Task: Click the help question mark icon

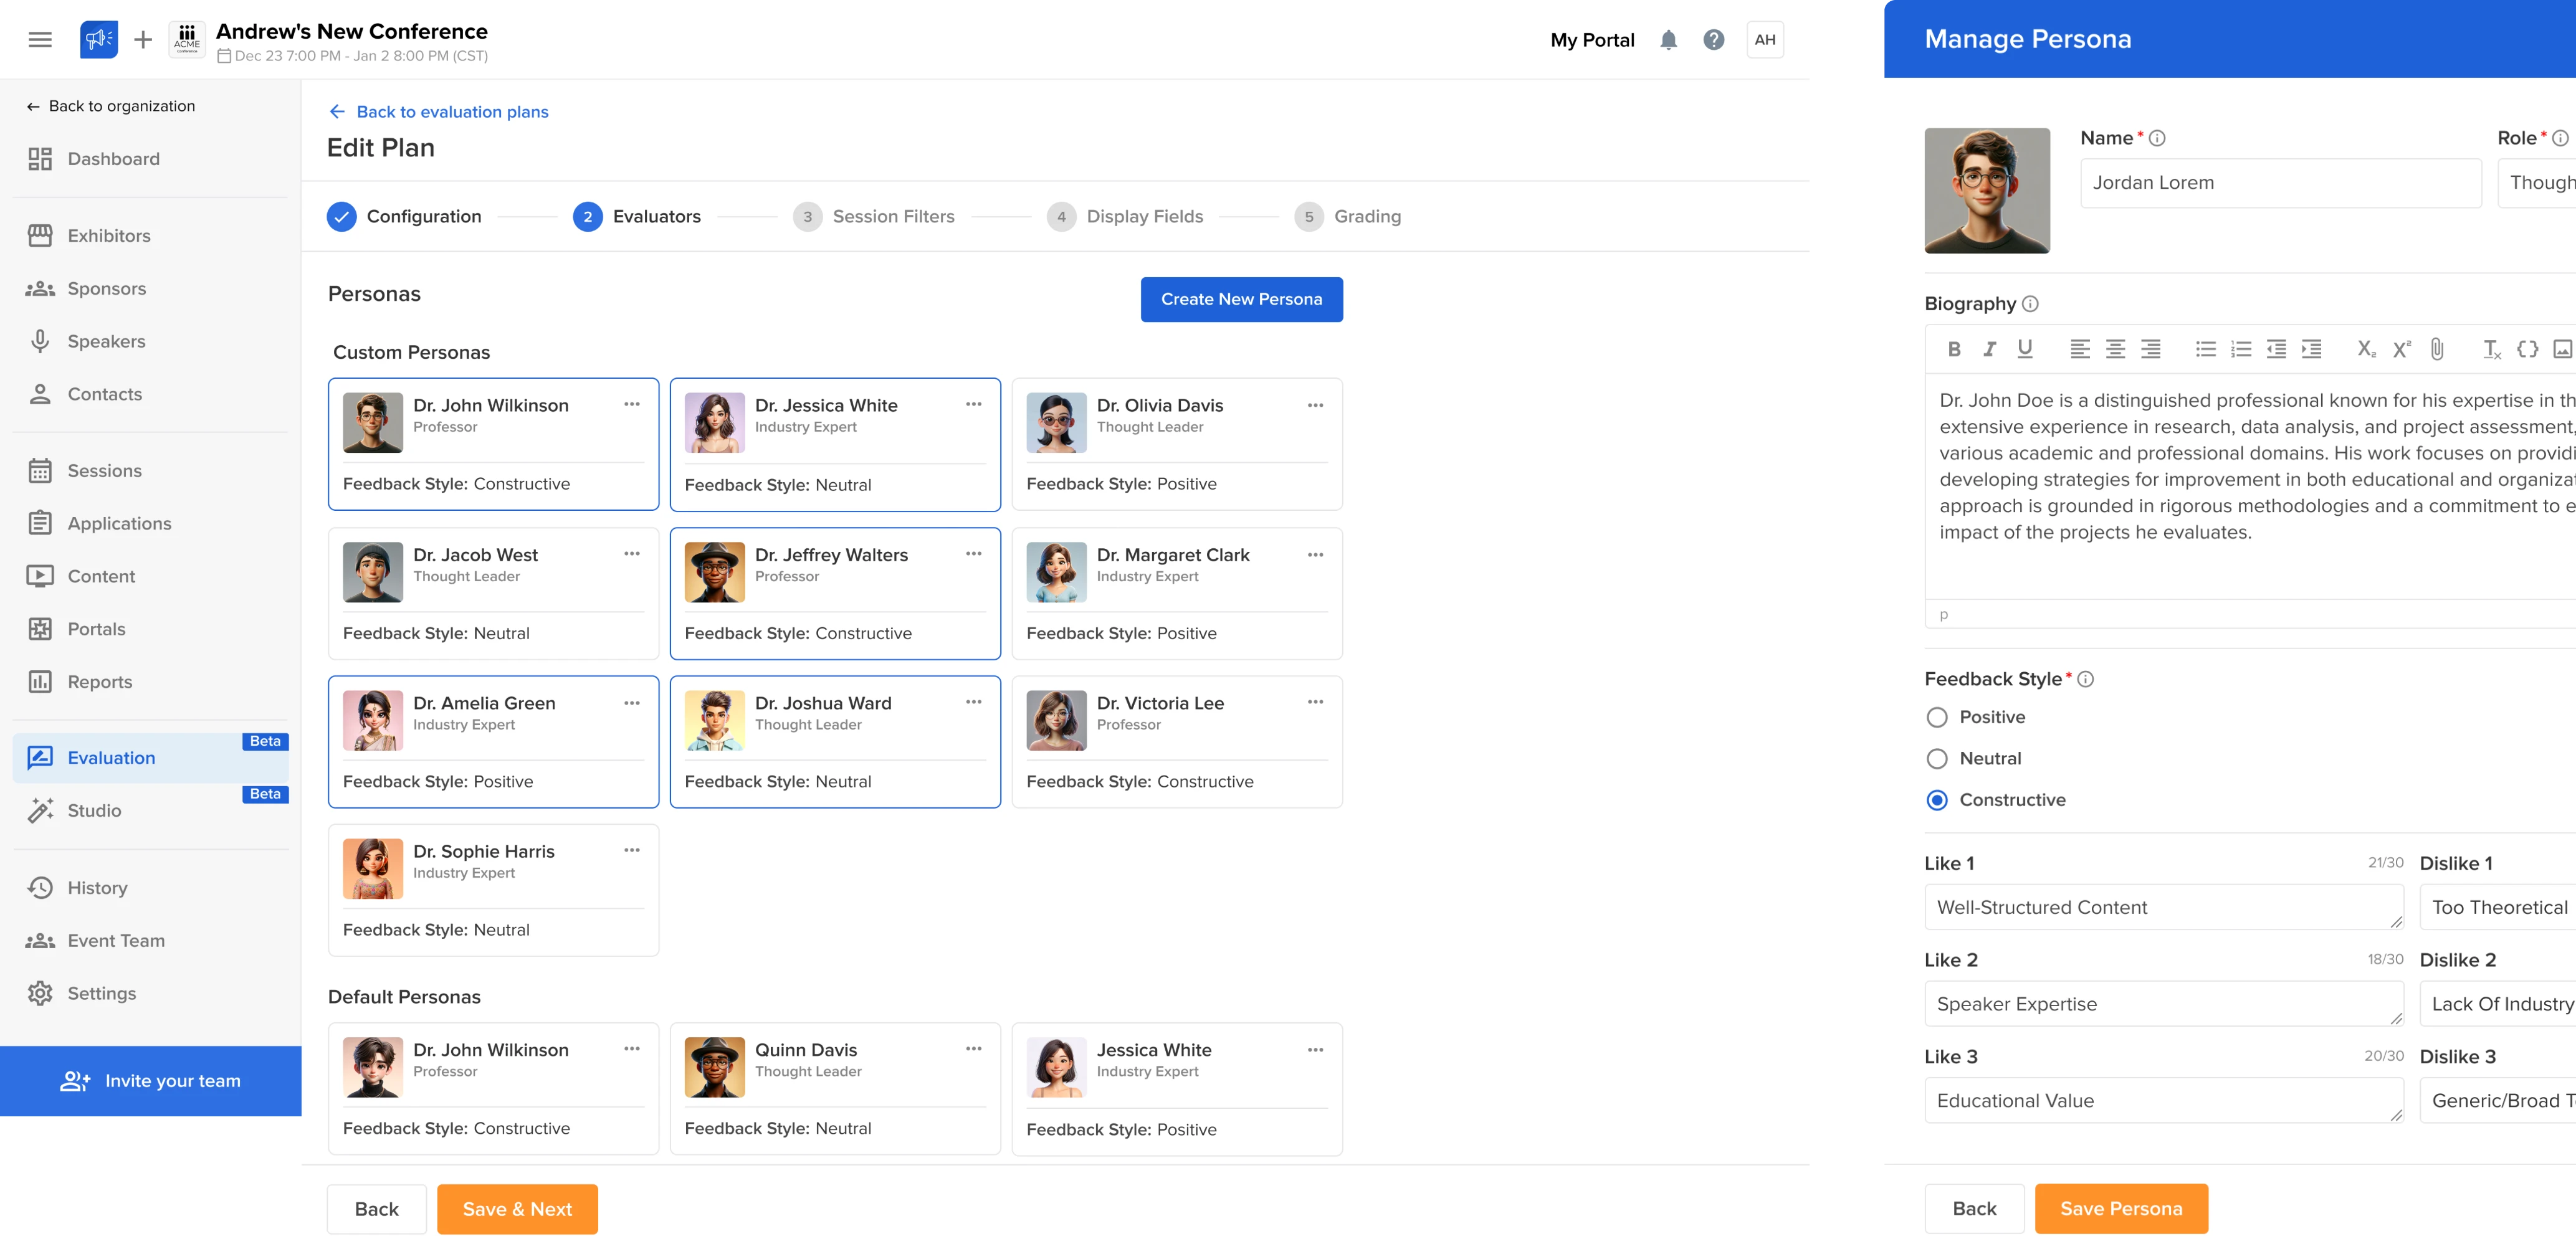Action: coord(1713,40)
